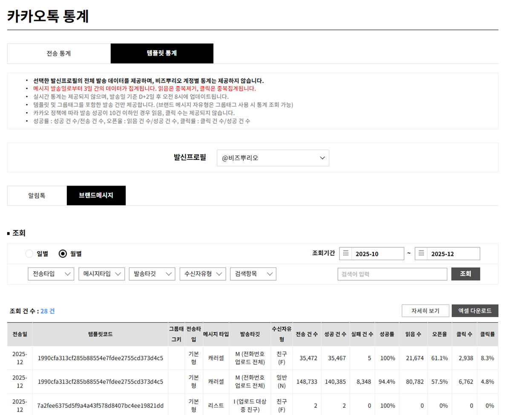Select the 일별 radio button
The height and width of the screenshot is (415, 509).
pyautogui.click(x=29, y=254)
